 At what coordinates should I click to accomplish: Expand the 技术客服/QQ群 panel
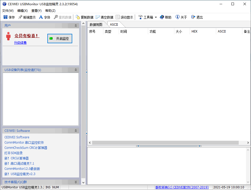click(76, 182)
